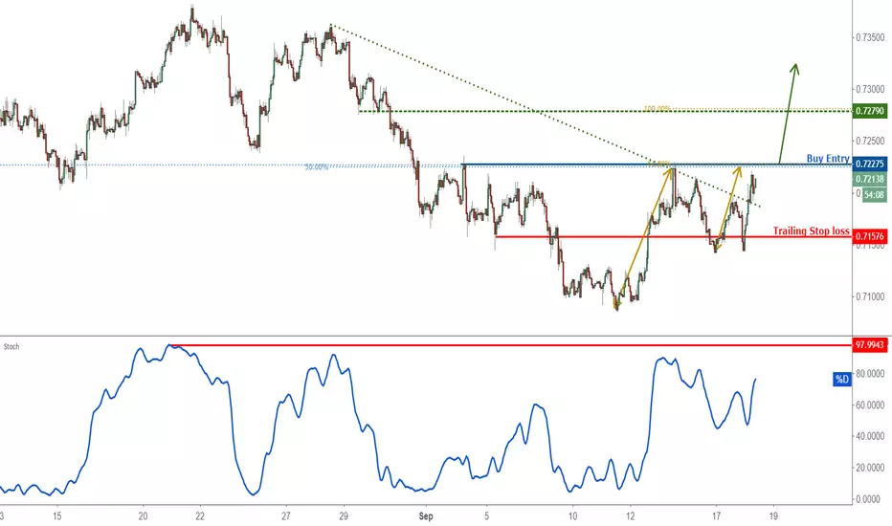Select the 'Buy Entry' text annotation
Screen dimensions: 892x526
click(828, 158)
